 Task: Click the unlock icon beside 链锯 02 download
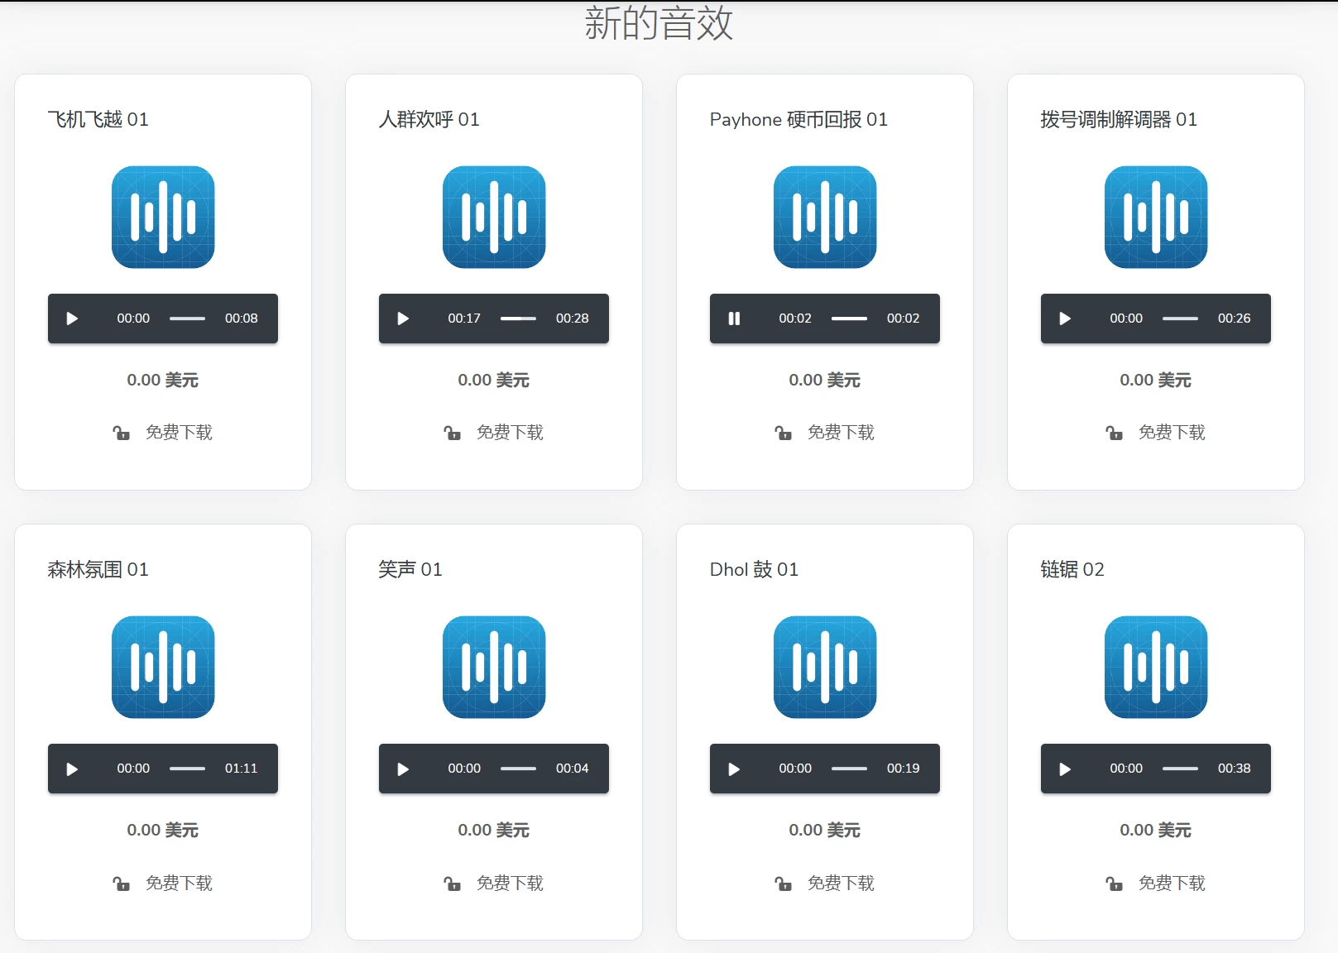pos(1114,883)
